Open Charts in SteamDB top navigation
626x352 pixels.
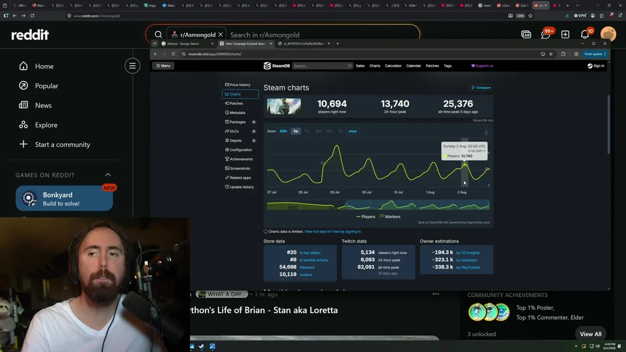click(375, 66)
